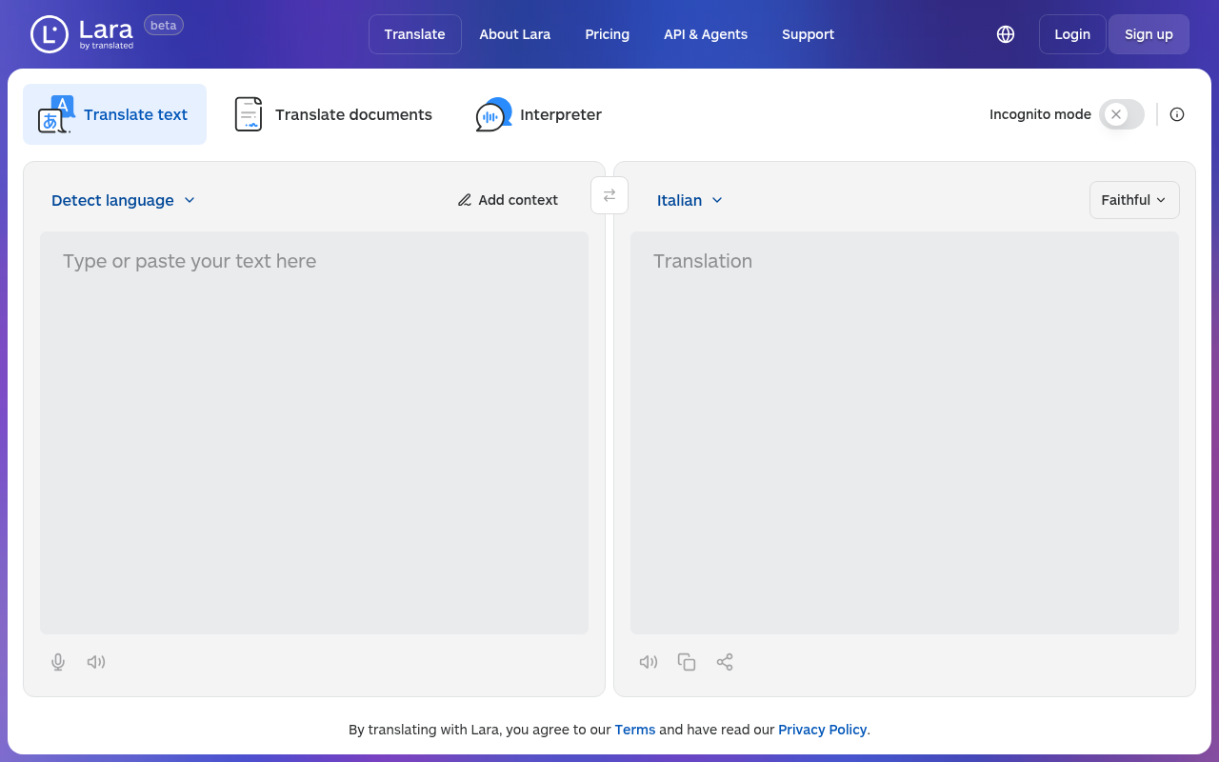Share the translation via the share icon
The height and width of the screenshot is (762, 1219).
pyautogui.click(x=725, y=661)
